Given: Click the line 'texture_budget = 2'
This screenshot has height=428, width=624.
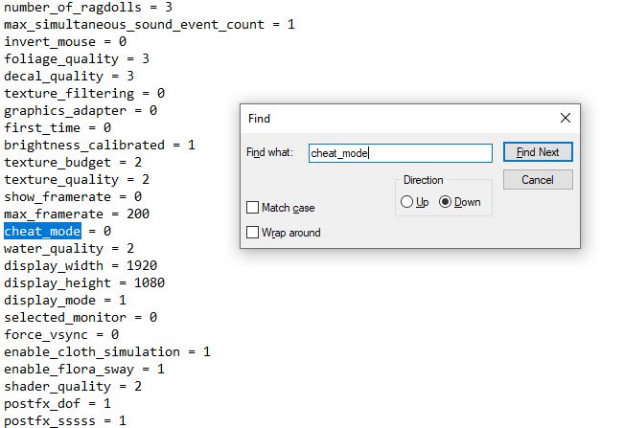Looking at the screenshot, I should (73, 162).
